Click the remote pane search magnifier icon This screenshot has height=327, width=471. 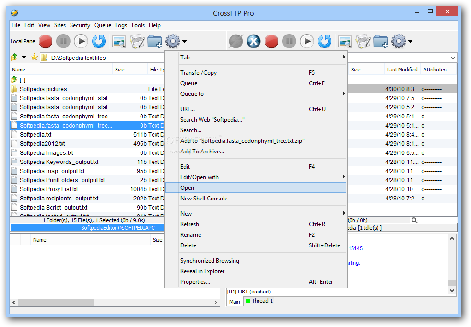tap(414, 221)
